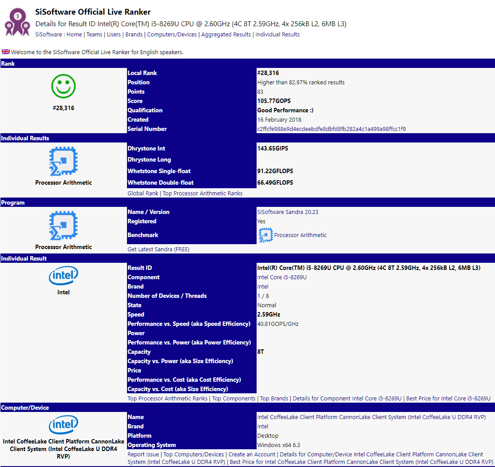Viewport: 495px width, 467px height.
Task: Open the Home navigation link
Action: (x=74, y=35)
